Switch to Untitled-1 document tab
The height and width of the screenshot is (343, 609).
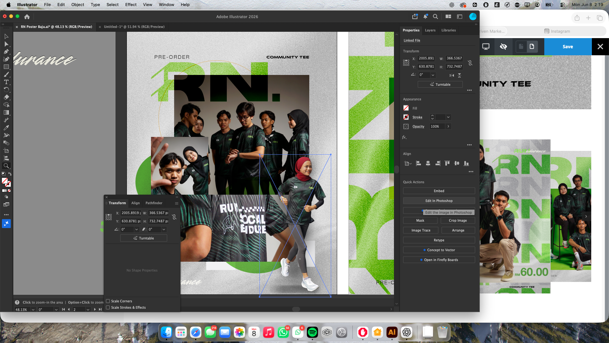click(134, 27)
